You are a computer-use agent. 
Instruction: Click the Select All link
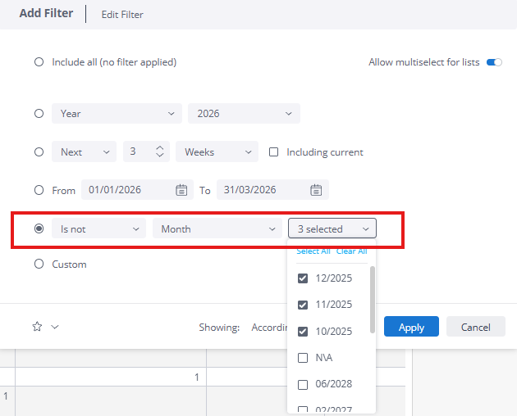pyautogui.click(x=313, y=251)
